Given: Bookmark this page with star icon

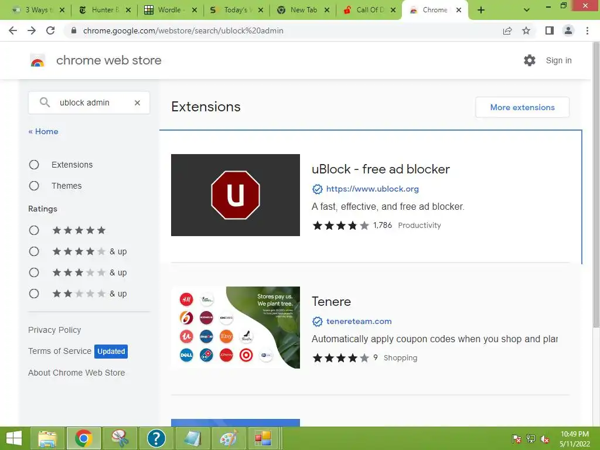Looking at the screenshot, I should click(x=526, y=30).
